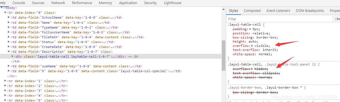340x102 pixels.
Task: Click the height: auto declaration
Action: pos(246,41)
